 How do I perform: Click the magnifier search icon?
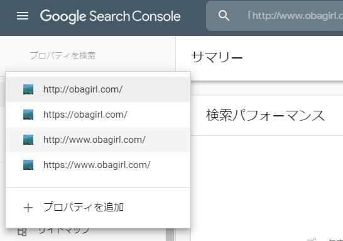[224, 16]
